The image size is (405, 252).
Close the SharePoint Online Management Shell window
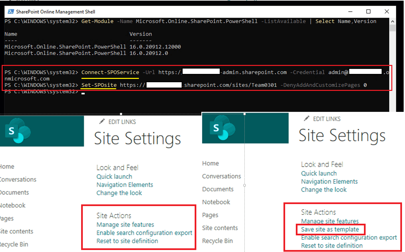pyautogui.click(x=387, y=11)
